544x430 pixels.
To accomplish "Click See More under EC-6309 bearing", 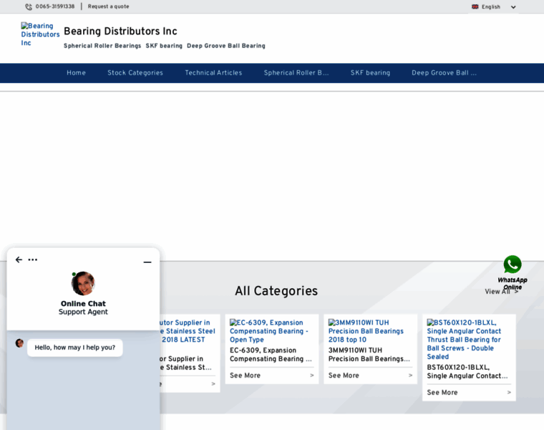I will 245,376.
